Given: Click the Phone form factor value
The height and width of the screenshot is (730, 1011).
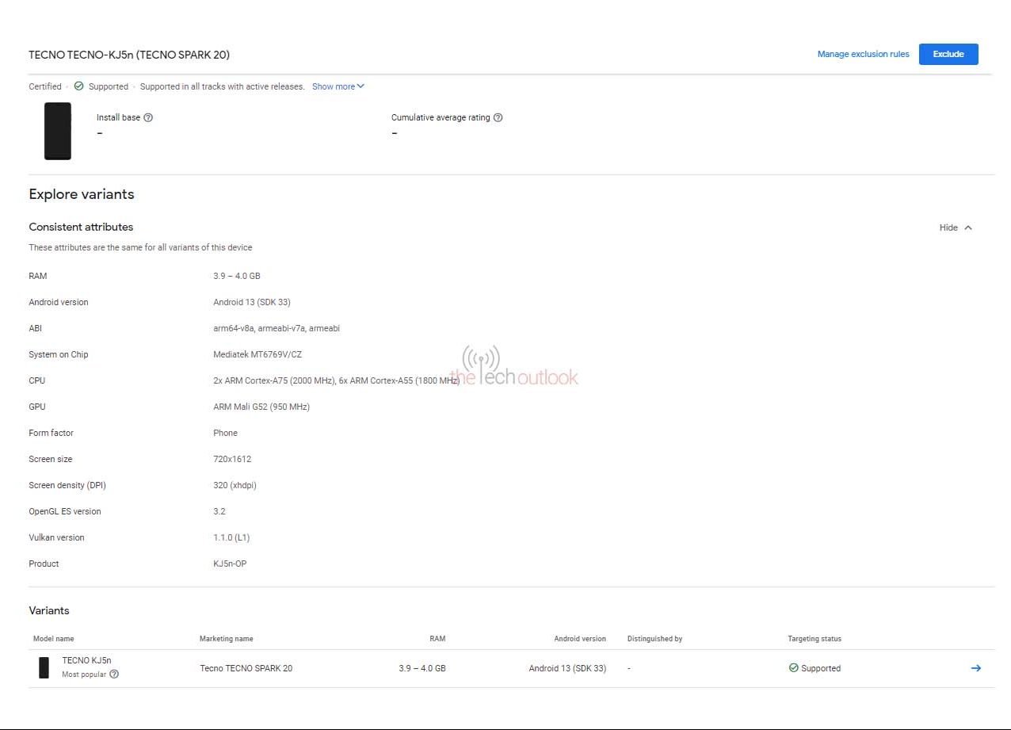Looking at the screenshot, I should (225, 433).
